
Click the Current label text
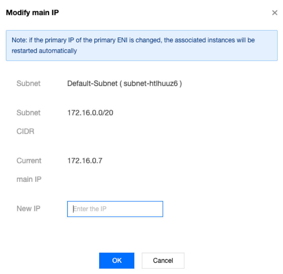[29, 161]
